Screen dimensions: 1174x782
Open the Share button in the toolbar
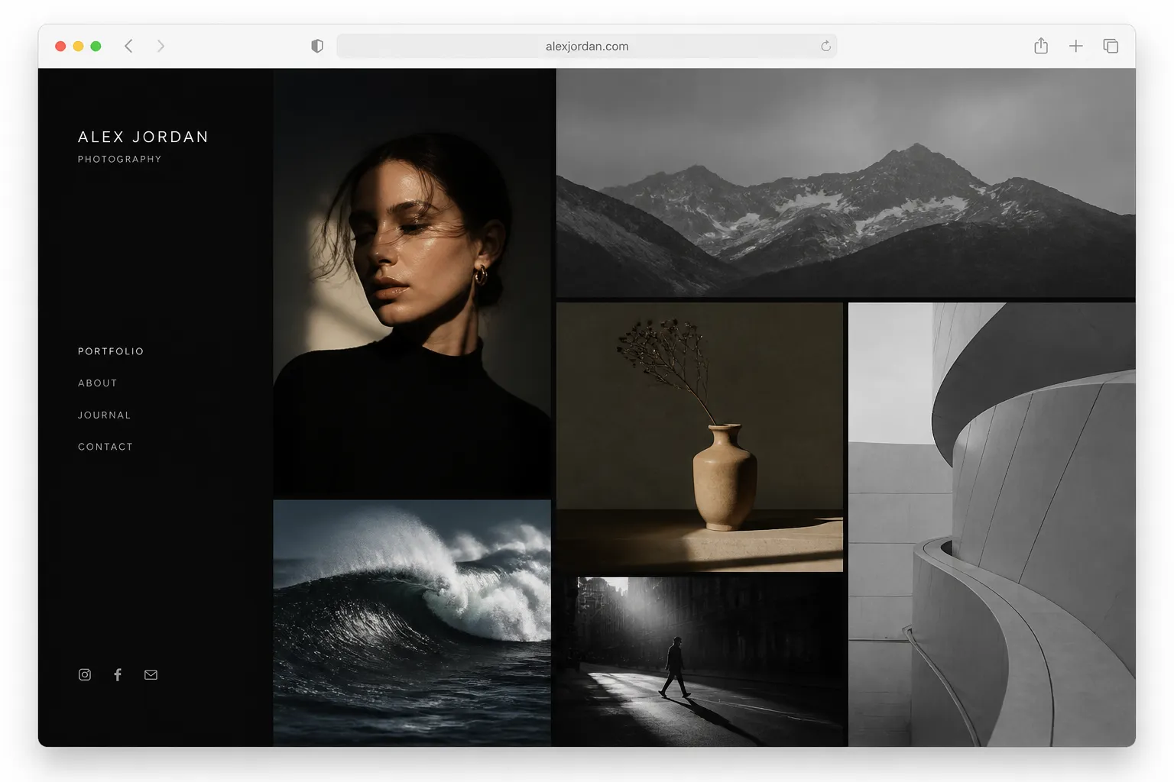pyautogui.click(x=1041, y=46)
